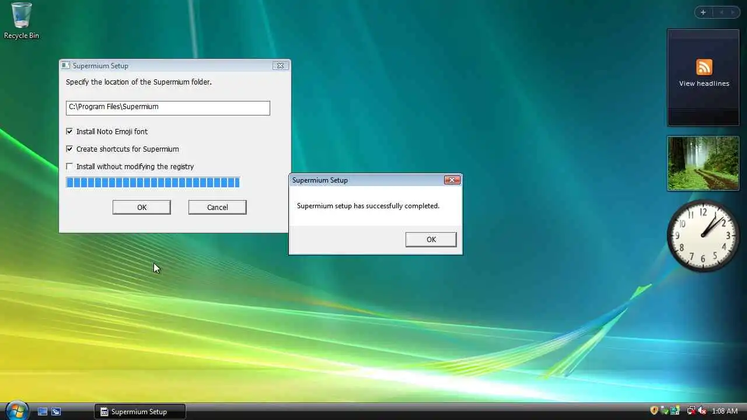This screenshot has height=420, width=747.
Task: Enable Install without modifying the registry
Action: tap(69, 166)
